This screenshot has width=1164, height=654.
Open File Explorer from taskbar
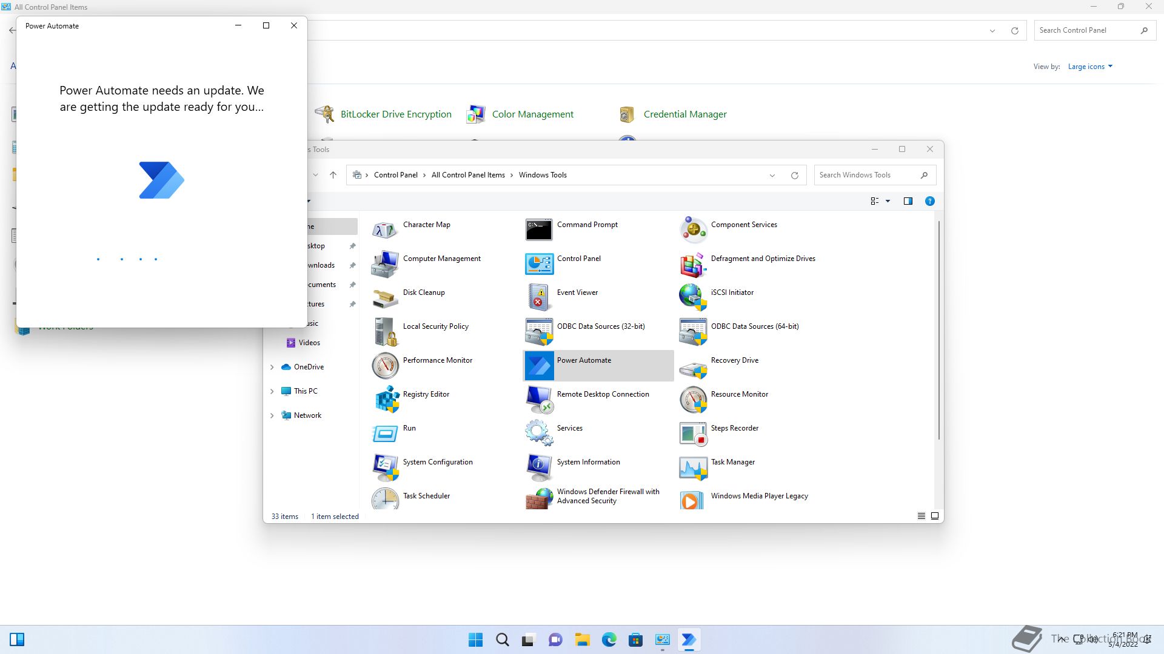(x=583, y=639)
